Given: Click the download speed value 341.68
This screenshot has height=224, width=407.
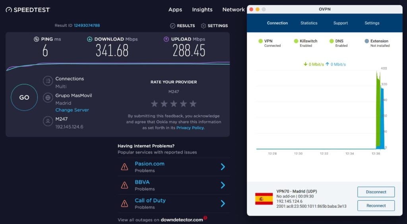Looking at the screenshot, I should [112, 50].
